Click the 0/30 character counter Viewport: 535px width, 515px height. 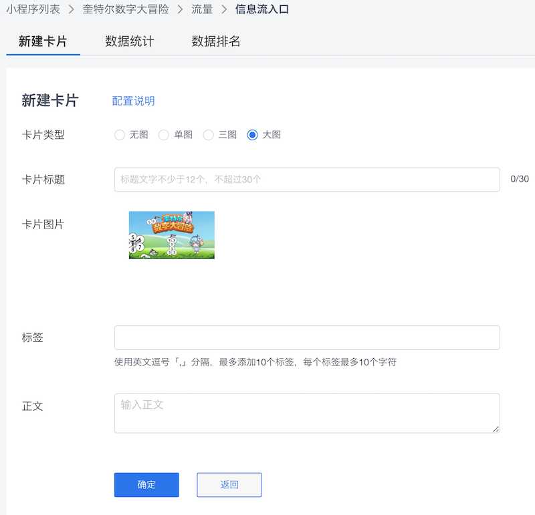(x=520, y=179)
